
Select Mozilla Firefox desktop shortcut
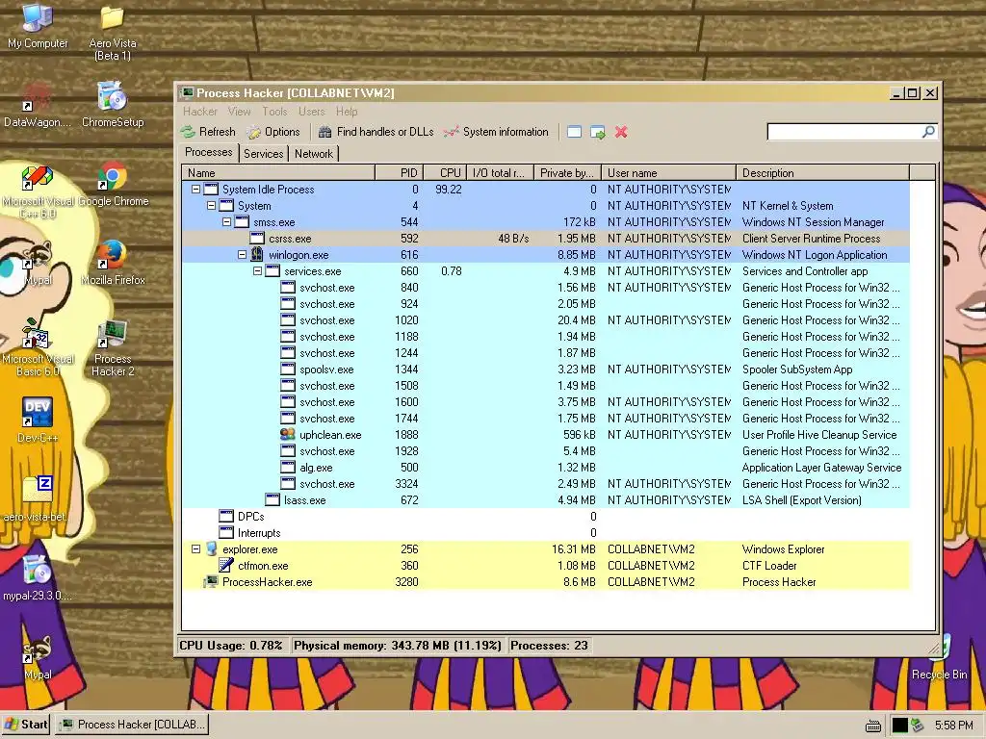113,262
